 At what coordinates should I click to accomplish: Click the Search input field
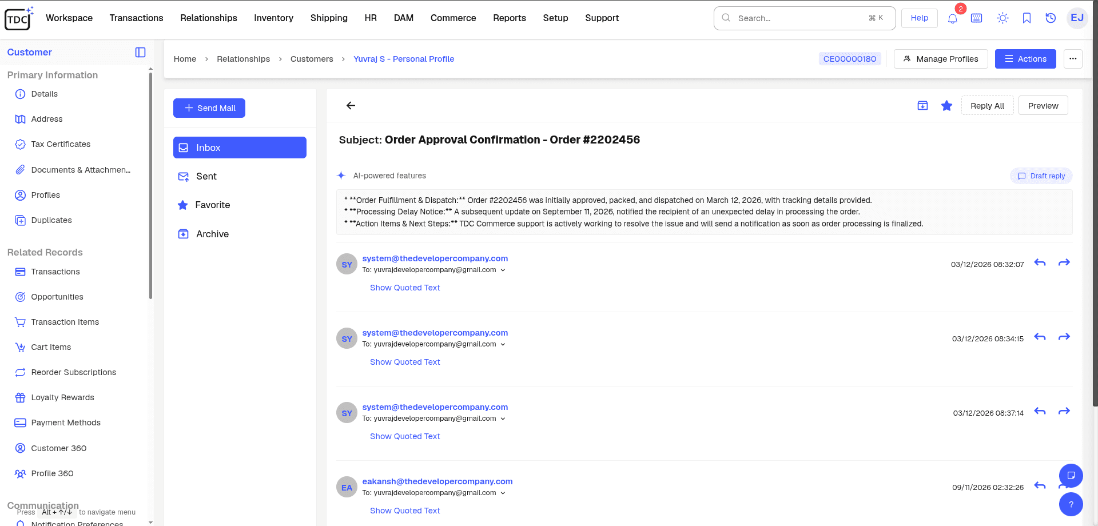pyautogui.click(x=805, y=18)
